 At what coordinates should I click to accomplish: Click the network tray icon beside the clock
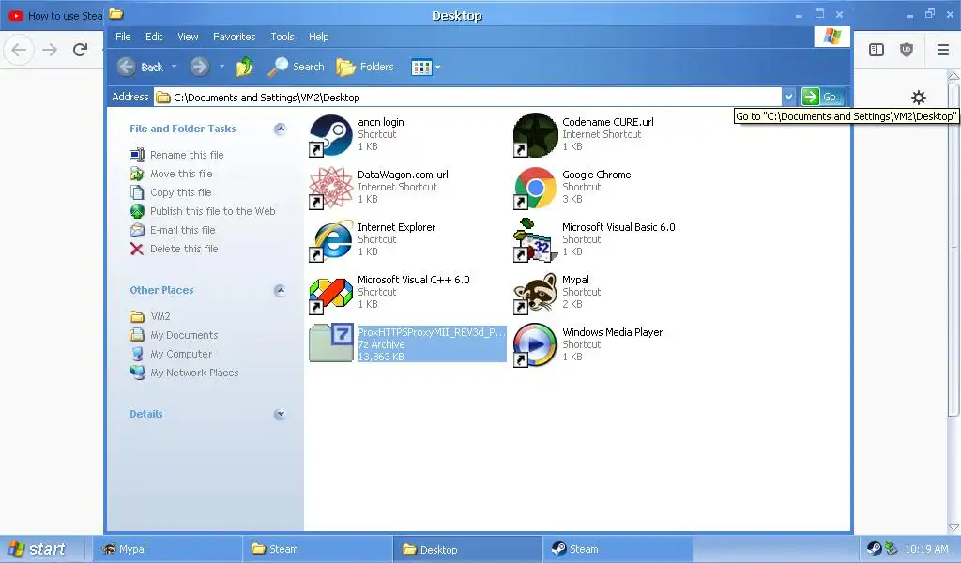(891, 549)
